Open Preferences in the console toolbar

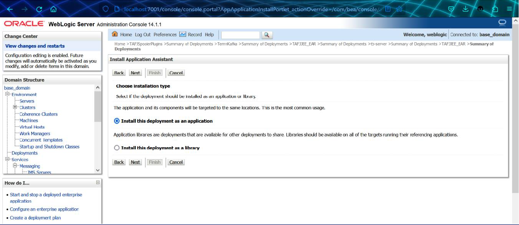point(165,35)
